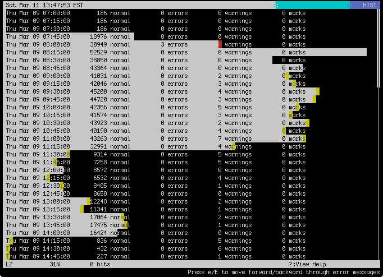Image resolution: width=383 pixels, height=277 pixels.
Task: Click the red warning marker on the 08:00:00 row
Action: [x=220, y=44]
